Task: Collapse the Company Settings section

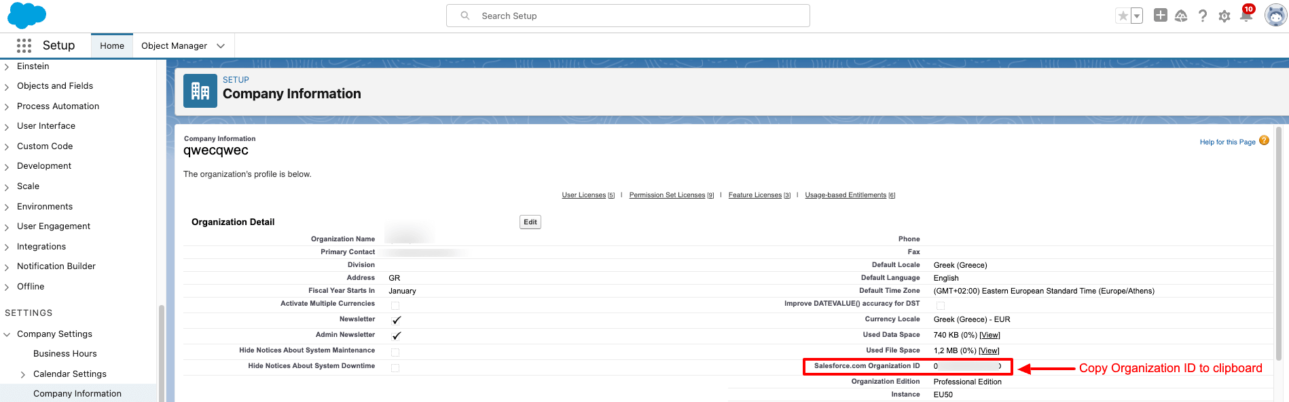Action: 7,334
